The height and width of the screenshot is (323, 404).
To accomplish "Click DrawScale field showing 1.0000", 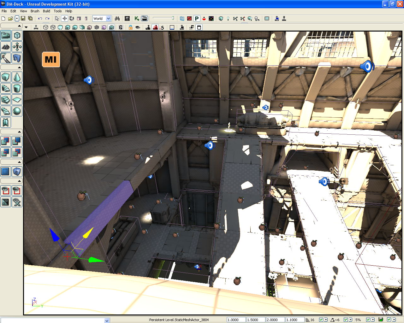I will [236, 320].
